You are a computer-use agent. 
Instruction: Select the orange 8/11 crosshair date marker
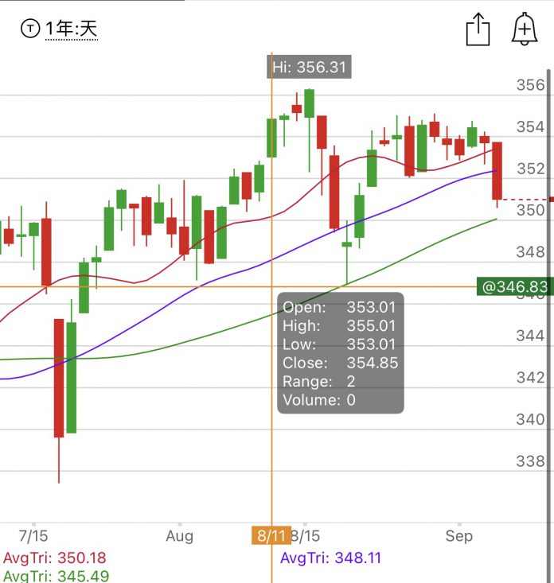coord(271,535)
